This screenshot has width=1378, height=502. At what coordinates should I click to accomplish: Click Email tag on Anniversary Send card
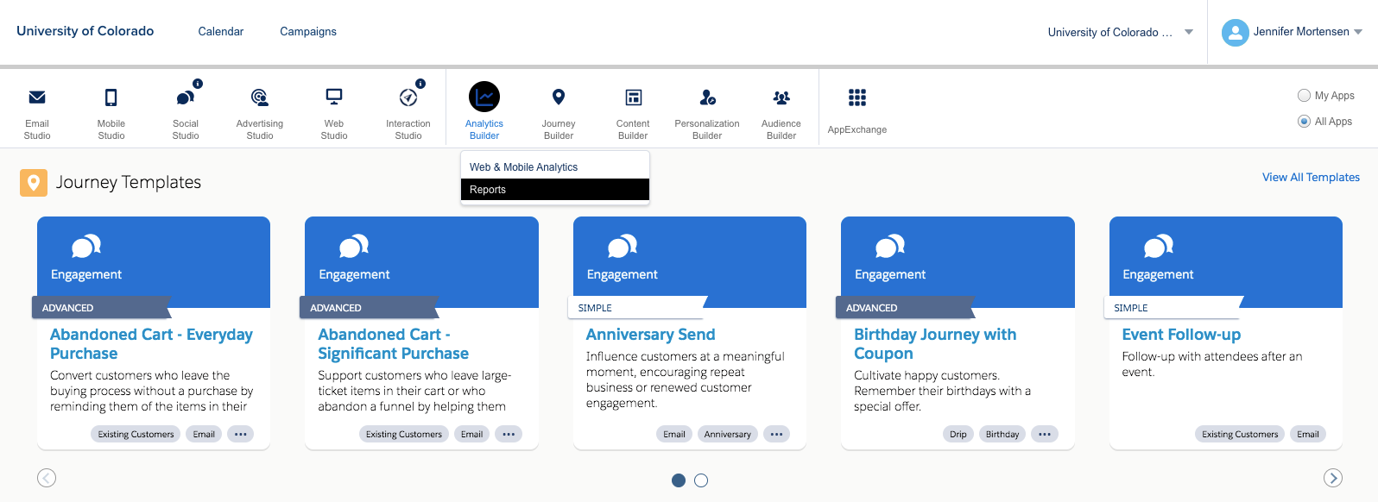[x=674, y=434]
